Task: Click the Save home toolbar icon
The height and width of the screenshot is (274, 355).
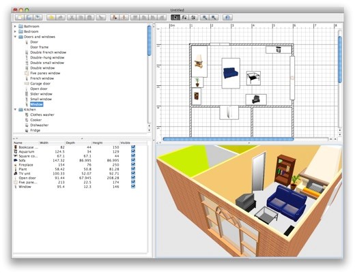Action: pos(38,18)
